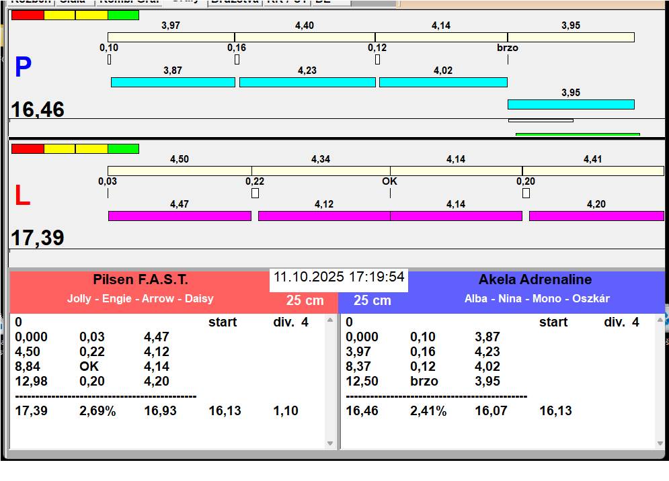Select the cream 4,41 segment bar in lane L
The width and height of the screenshot is (669, 481).
(x=593, y=171)
